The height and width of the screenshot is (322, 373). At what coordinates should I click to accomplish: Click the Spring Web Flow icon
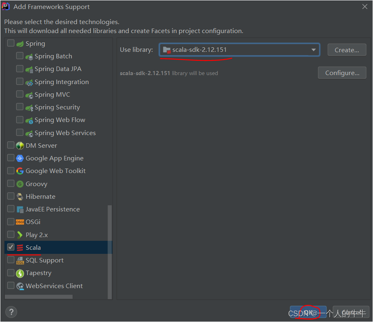point(29,120)
